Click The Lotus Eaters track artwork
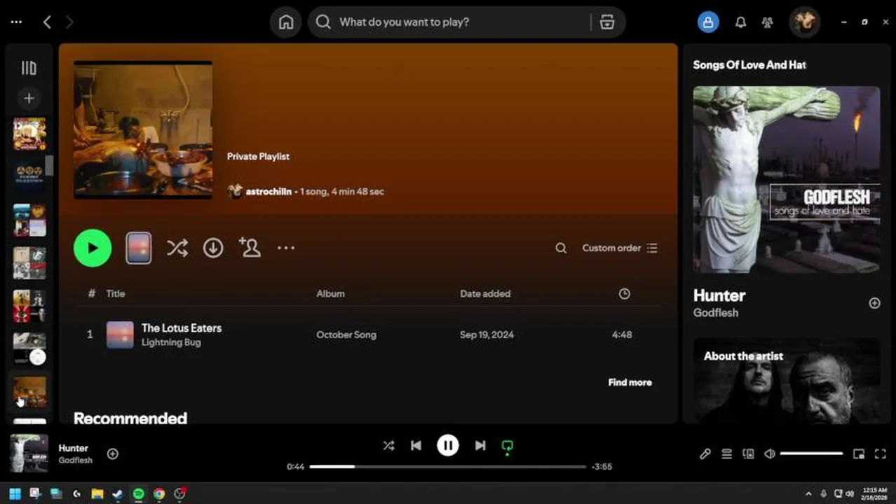Image resolution: width=896 pixels, height=504 pixels. pos(120,335)
